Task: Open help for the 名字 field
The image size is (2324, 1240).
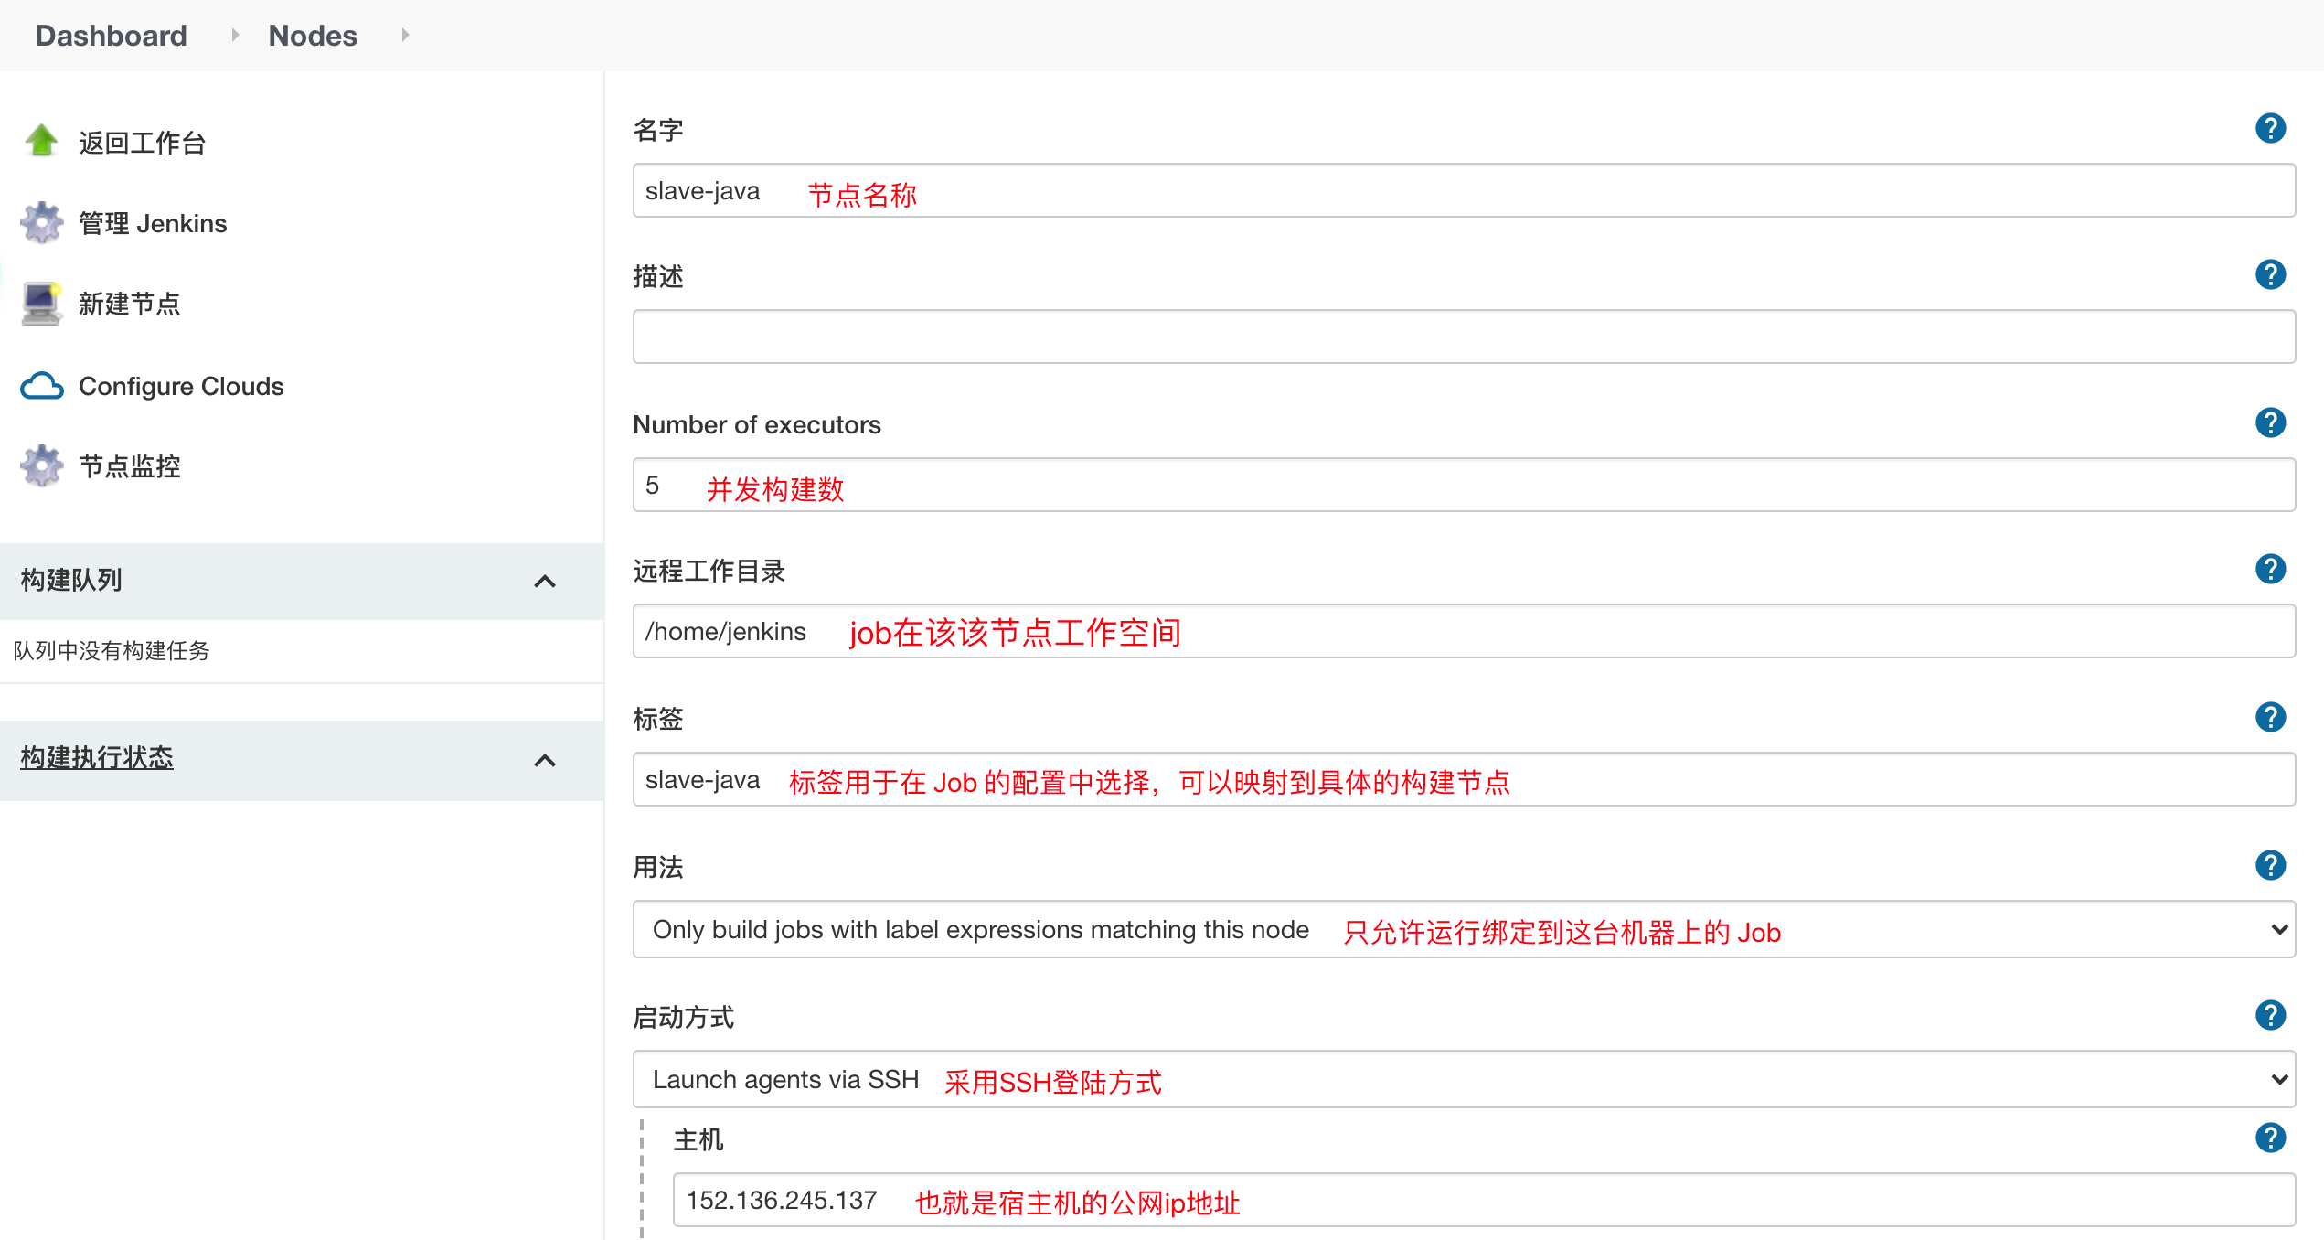Action: tap(2270, 129)
